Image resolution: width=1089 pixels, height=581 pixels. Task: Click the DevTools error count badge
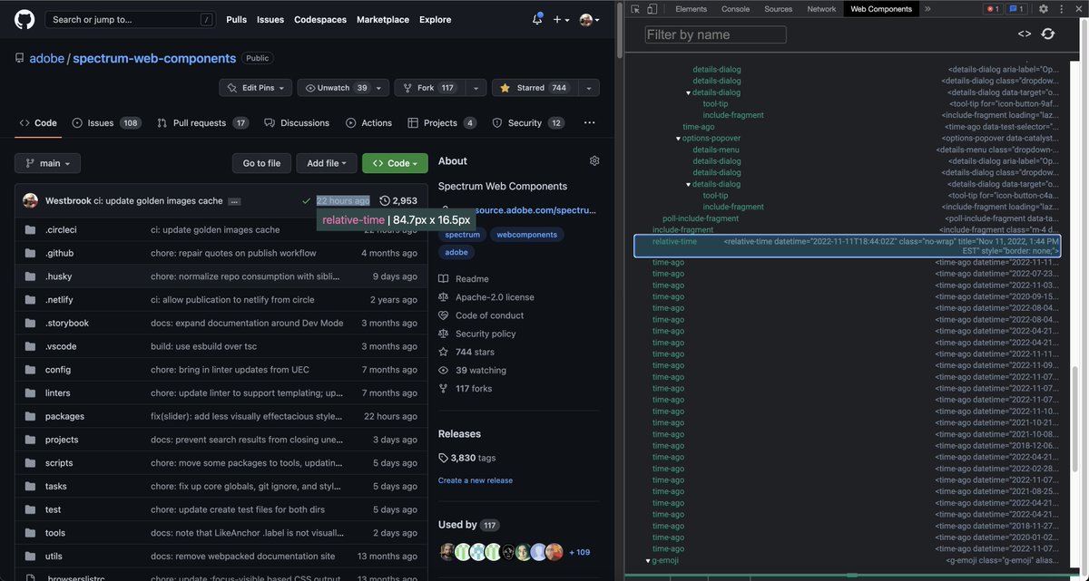993,9
